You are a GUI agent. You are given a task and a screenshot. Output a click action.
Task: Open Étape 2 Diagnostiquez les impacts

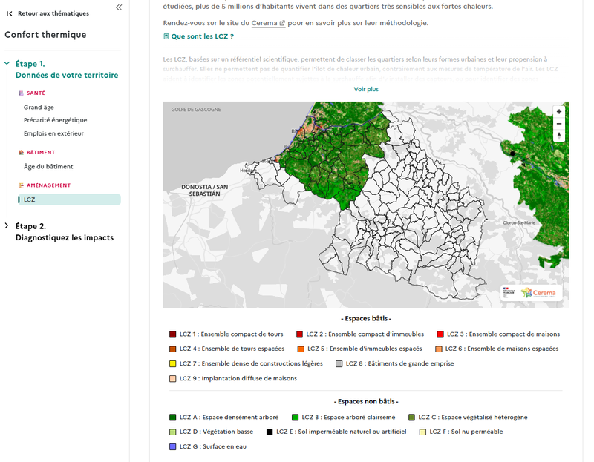(65, 232)
